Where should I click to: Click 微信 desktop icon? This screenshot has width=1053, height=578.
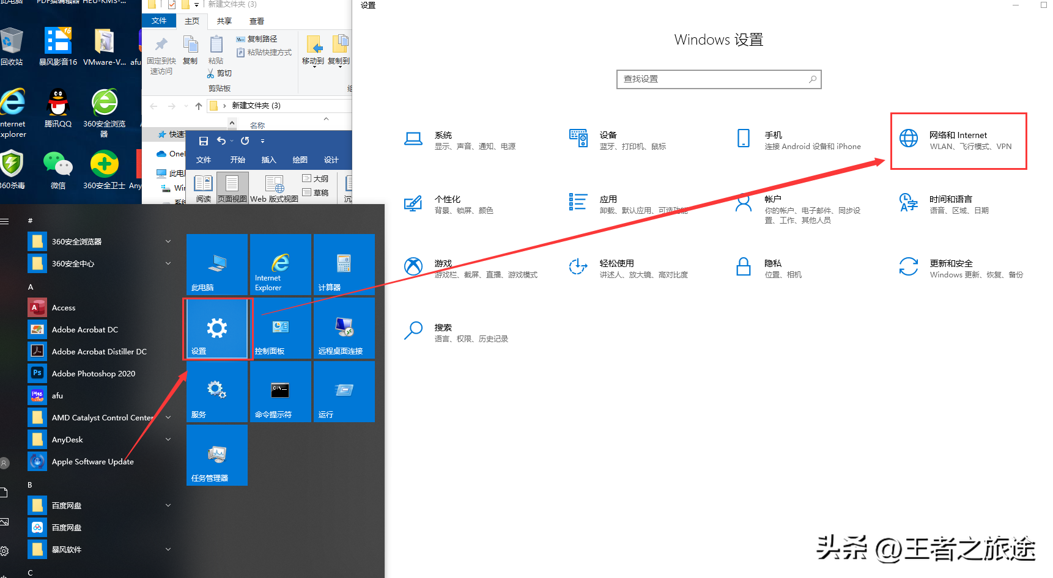pos(58,170)
